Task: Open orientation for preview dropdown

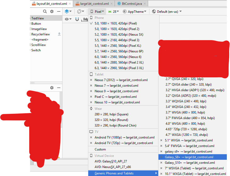Action: [81, 11]
